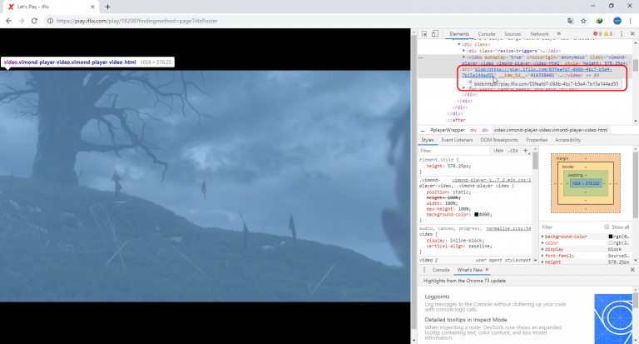Image resolution: width=639 pixels, height=344 pixels.
Task: Click the computed styles Filter field
Action: point(571,227)
